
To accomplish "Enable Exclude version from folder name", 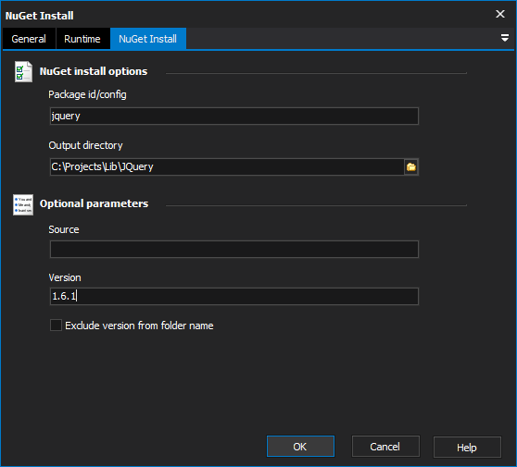I will point(56,326).
